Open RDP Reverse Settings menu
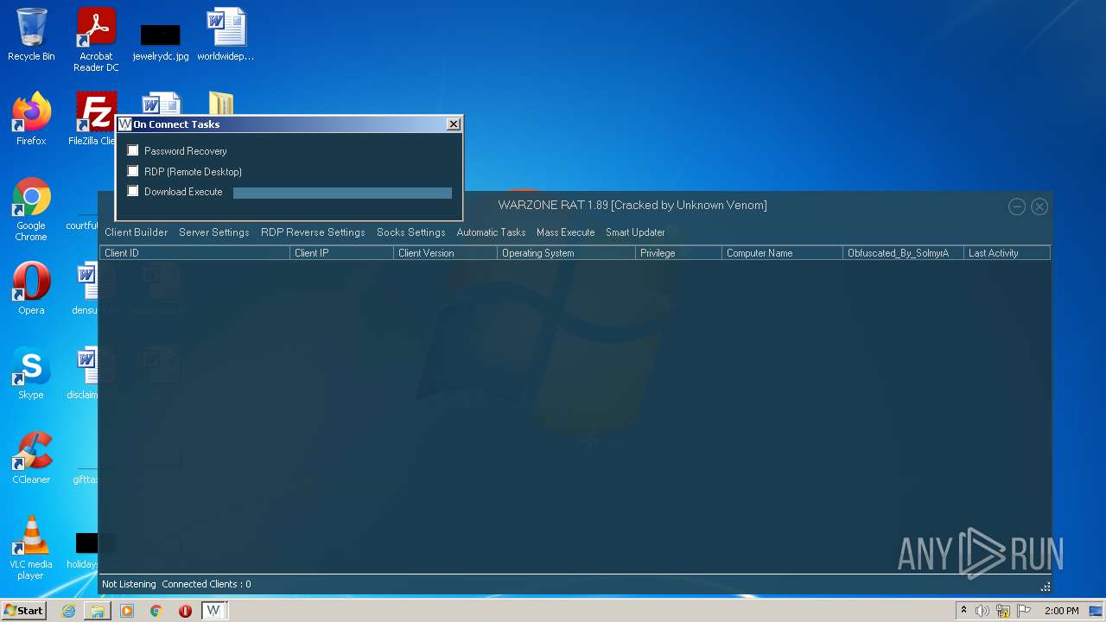1106x622 pixels. 313,232
